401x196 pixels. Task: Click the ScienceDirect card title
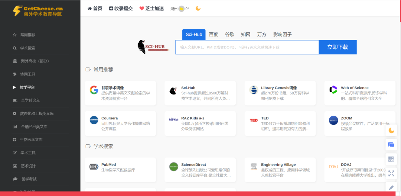coord(193,165)
